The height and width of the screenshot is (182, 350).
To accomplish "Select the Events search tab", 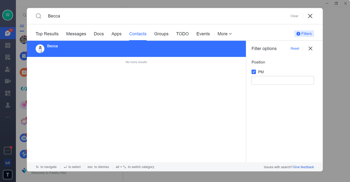I will pos(203,34).
